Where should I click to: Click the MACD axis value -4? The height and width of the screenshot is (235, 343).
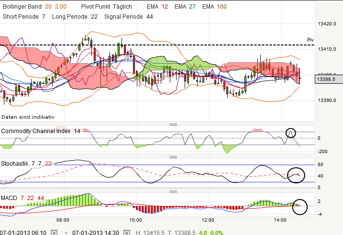pyautogui.click(x=320, y=214)
